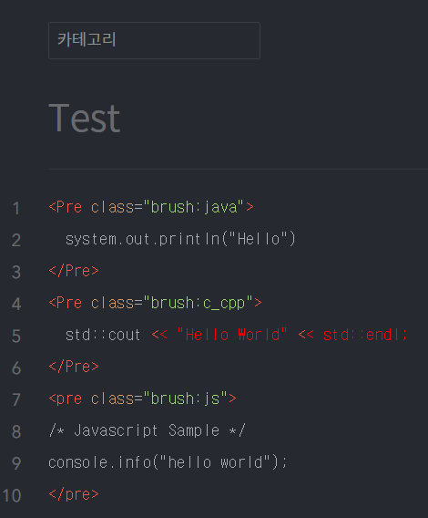Click line number 1 in the gutter
The width and height of the screenshot is (428, 518).
tap(15, 209)
